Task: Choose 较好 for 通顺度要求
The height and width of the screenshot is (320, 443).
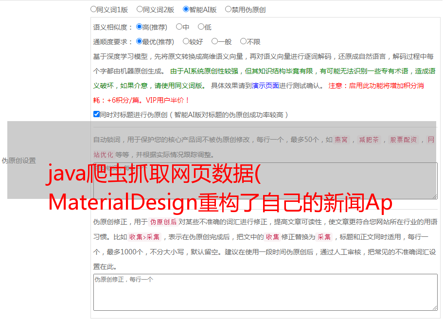Action: 186,41
